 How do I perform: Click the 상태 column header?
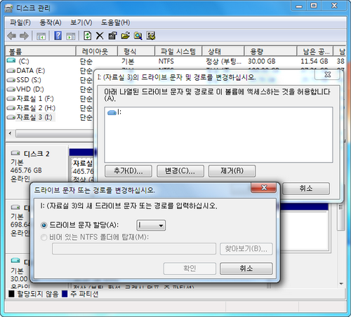[223, 51]
